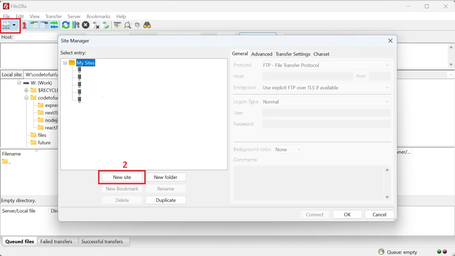Select the files folder in local tree

pos(42,135)
